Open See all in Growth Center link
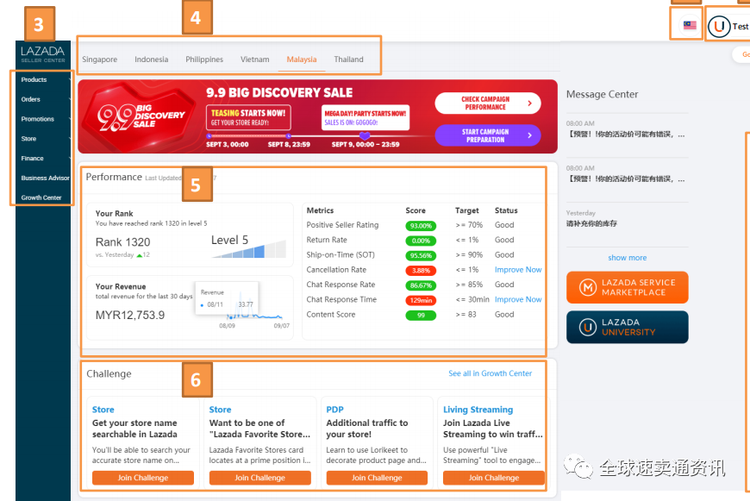The height and width of the screenshot is (501, 750). click(x=490, y=373)
